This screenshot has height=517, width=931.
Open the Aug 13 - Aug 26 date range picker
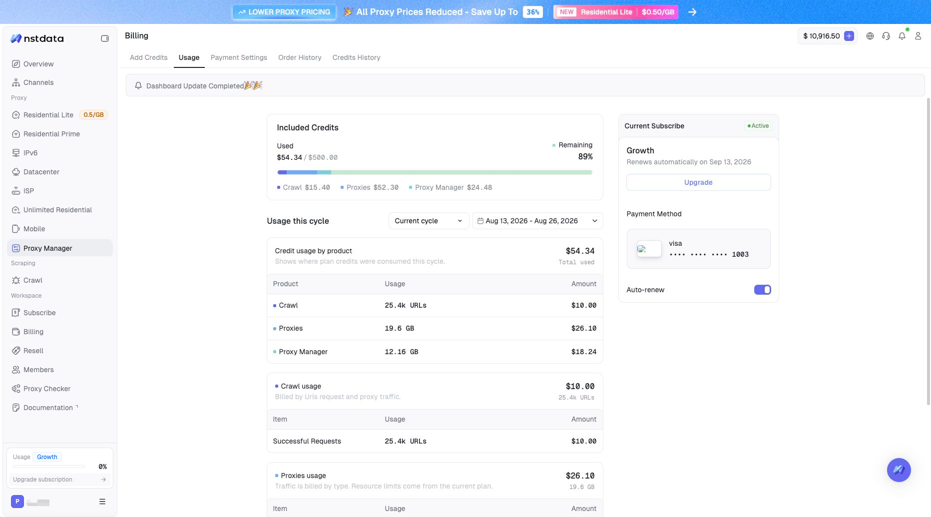click(537, 221)
